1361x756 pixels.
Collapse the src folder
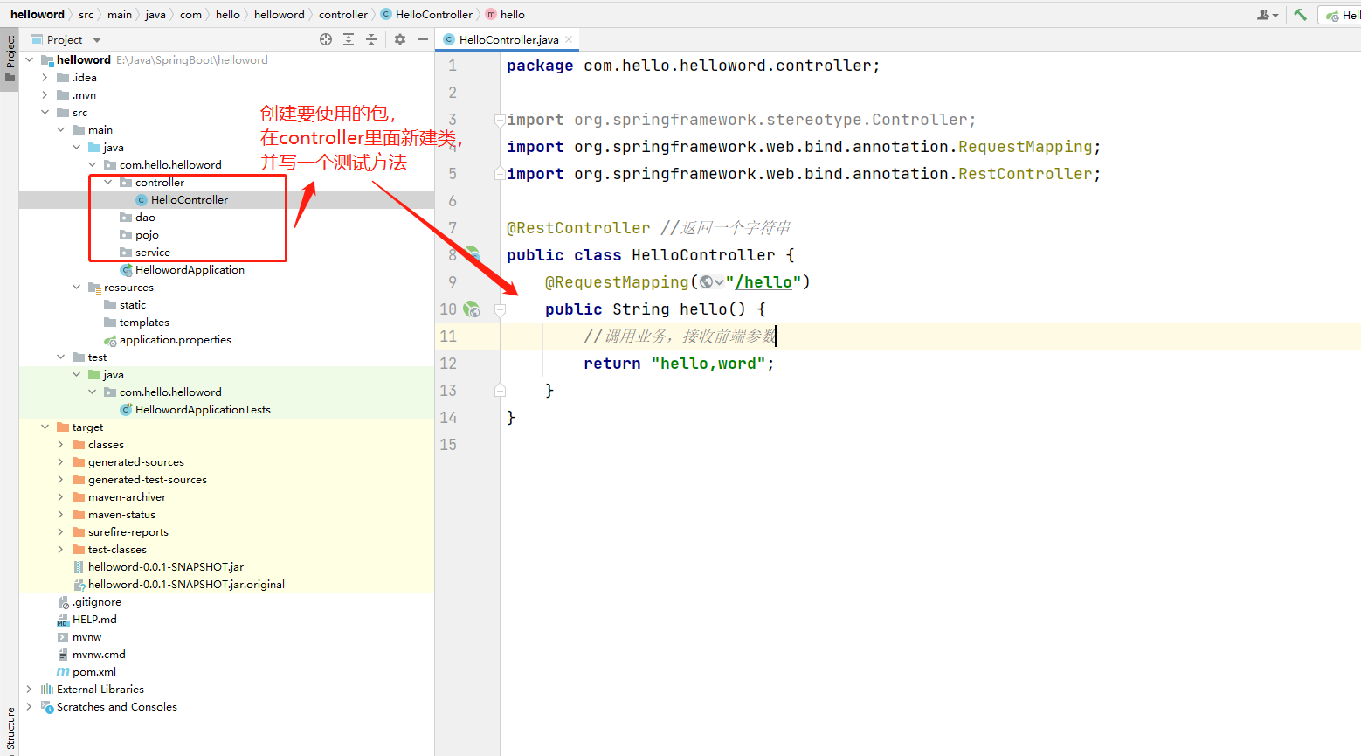tap(45, 113)
